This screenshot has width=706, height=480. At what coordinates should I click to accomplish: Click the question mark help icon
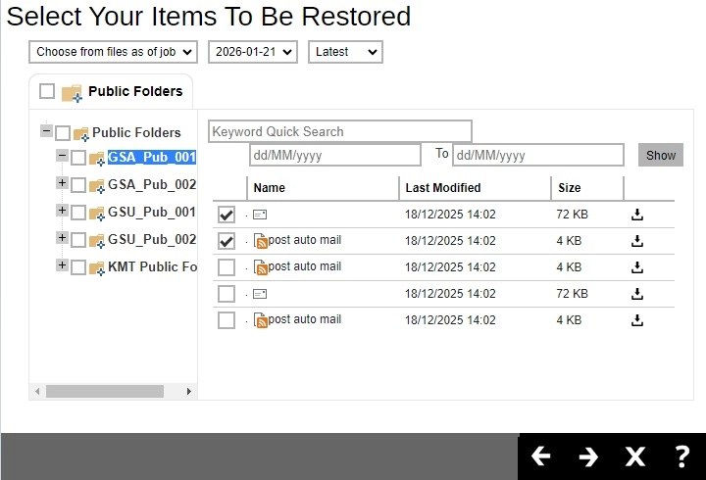[x=682, y=456]
